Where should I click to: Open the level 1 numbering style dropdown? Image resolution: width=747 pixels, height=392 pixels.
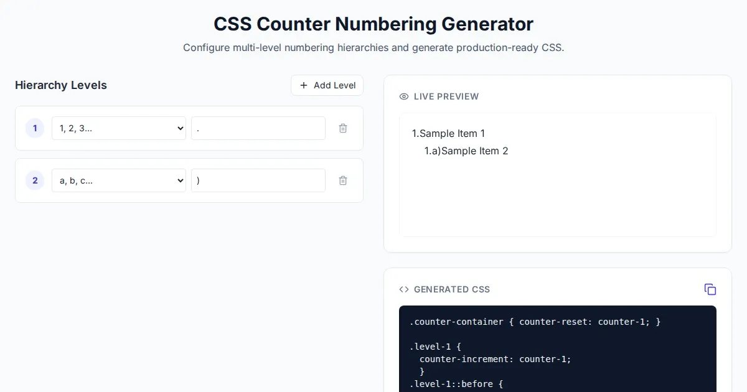coord(118,128)
